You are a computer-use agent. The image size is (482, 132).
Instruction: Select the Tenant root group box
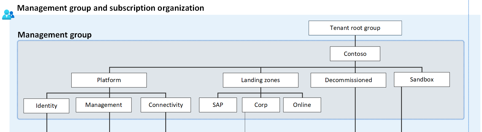click(355, 28)
